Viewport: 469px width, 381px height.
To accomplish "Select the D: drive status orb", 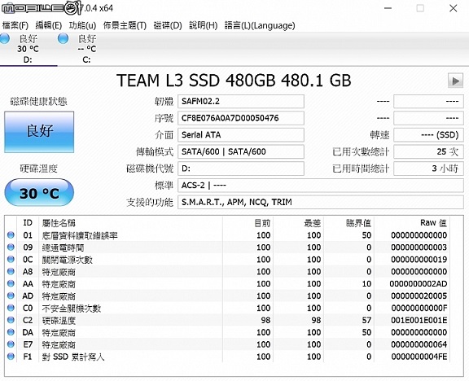I will (5, 38).
